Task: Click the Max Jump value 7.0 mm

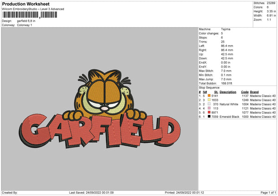Action: click(226, 79)
